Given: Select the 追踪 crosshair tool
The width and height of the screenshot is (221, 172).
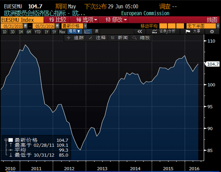Looking at the screenshot, I should 75,38.
